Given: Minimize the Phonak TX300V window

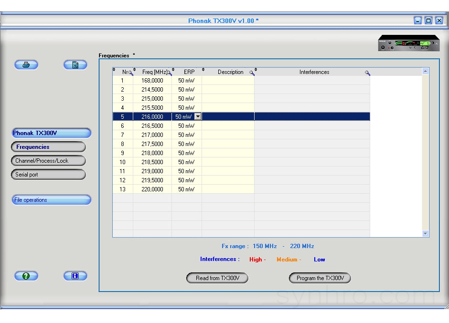Looking at the screenshot, I should coord(418,21).
